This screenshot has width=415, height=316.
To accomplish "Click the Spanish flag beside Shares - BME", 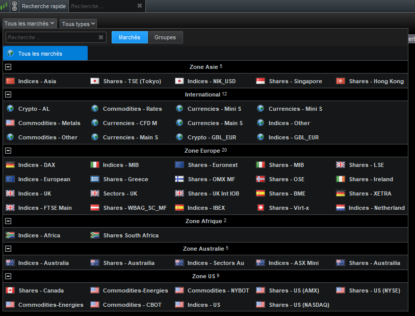I will click(x=261, y=193).
